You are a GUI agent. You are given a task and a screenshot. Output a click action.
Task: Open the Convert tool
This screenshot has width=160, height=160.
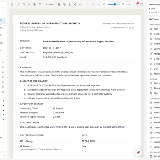pos(155,64)
